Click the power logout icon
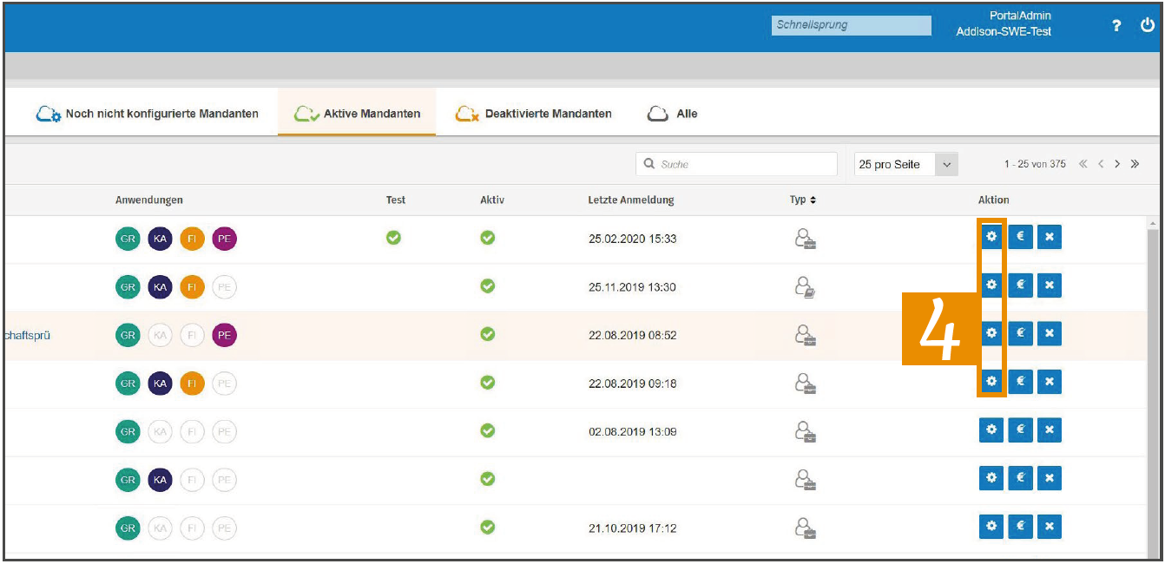The image size is (1165, 564). [1147, 26]
